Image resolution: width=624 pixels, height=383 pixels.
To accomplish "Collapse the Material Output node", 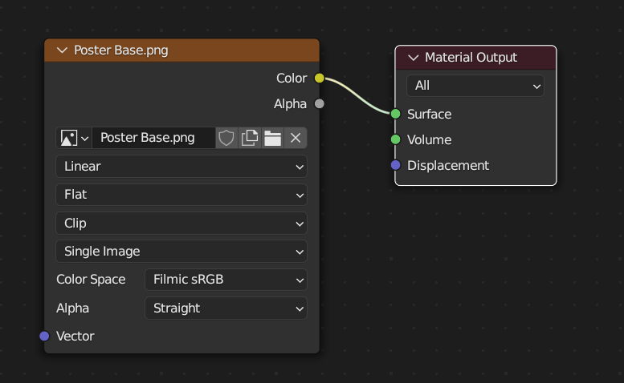I will tap(414, 58).
